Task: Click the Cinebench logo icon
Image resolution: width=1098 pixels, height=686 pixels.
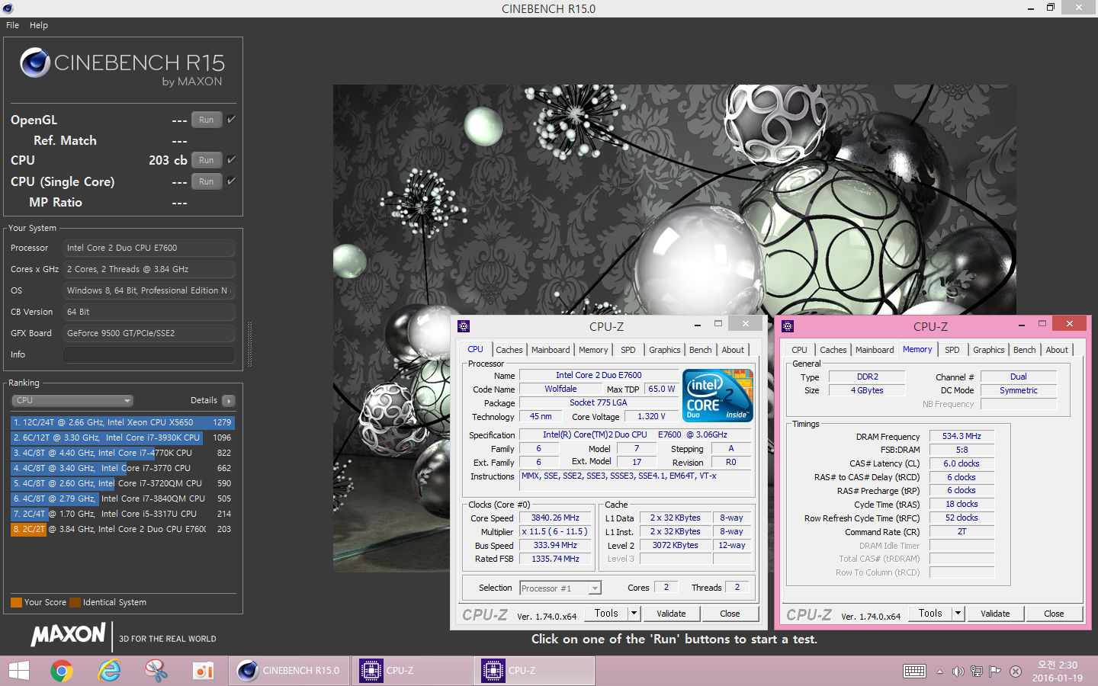Action: [x=35, y=63]
